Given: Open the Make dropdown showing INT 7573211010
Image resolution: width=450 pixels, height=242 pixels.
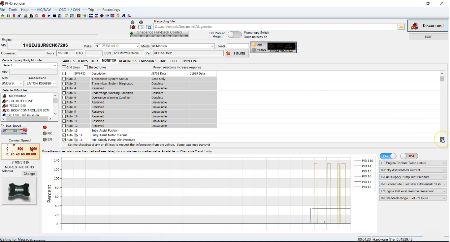Looking at the screenshot, I should (x=137, y=46).
